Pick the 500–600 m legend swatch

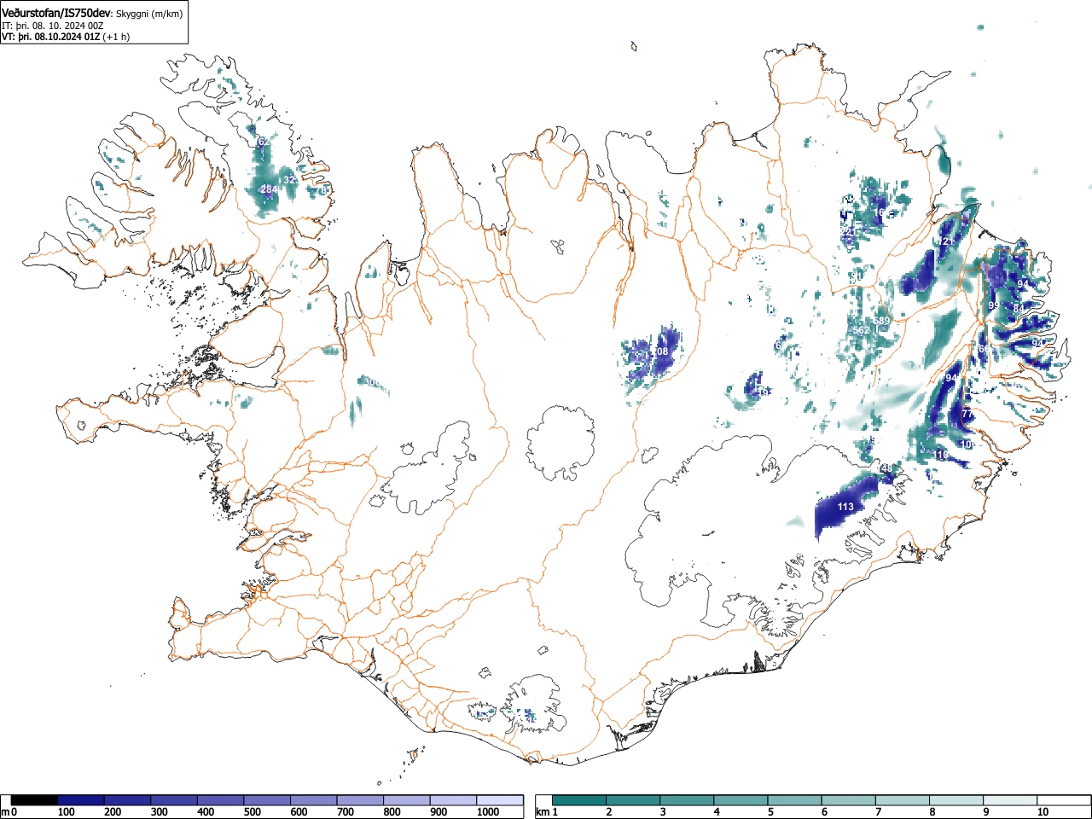pos(267,800)
